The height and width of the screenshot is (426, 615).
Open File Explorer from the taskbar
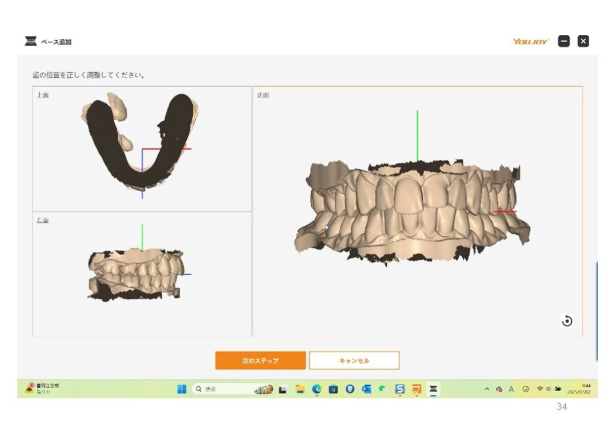point(300,389)
